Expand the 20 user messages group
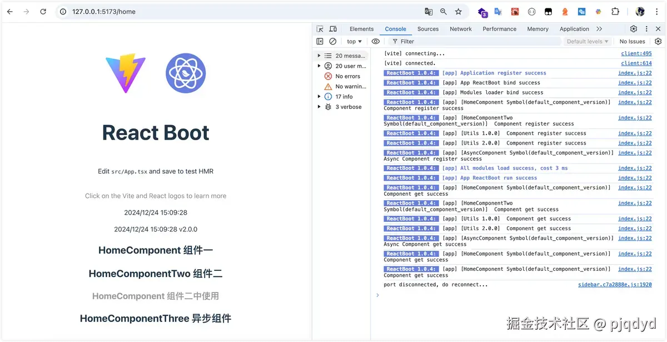Viewport: 667px width, 342px height. point(319,66)
